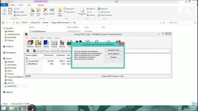Click the Search bin input field

click(x=182, y=23)
